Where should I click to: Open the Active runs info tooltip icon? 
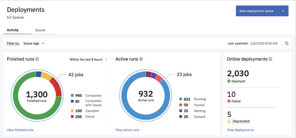coord(141,59)
